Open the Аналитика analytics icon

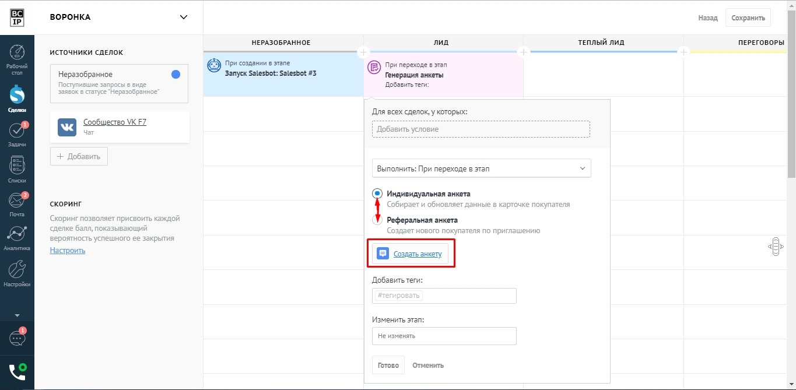(17, 234)
